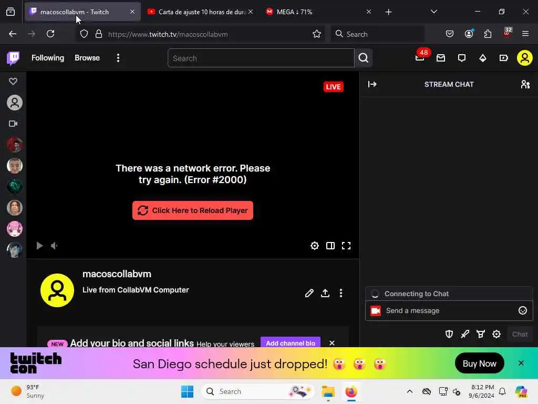Click the Chat send button
The image size is (538, 404).
click(x=520, y=334)
